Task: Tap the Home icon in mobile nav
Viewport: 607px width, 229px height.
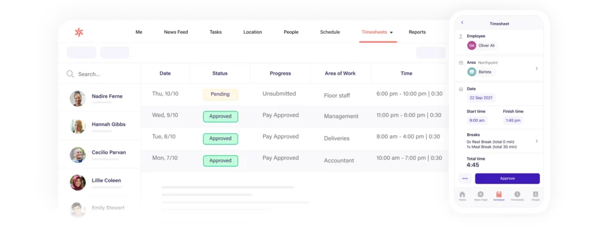Action: 462,194
